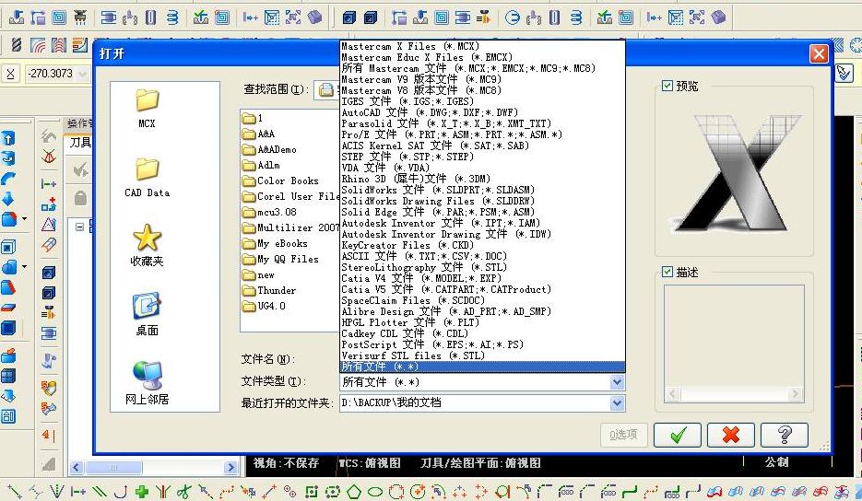862x501 pixels.
Task: Choose STEP 文件 (*.STP;*.STEP) type
Action: pyautogui.click(x=482, y=157)
